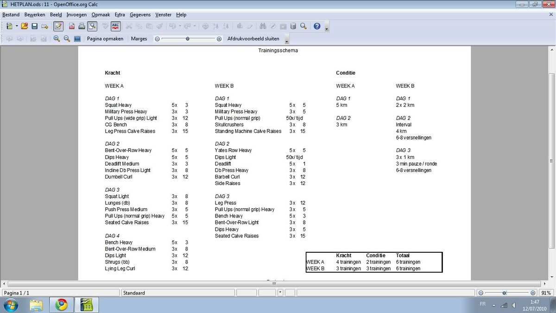Open the OpenOffice Help icon
This screenshot has width=556, height=313.
click(x=317, y=26)
